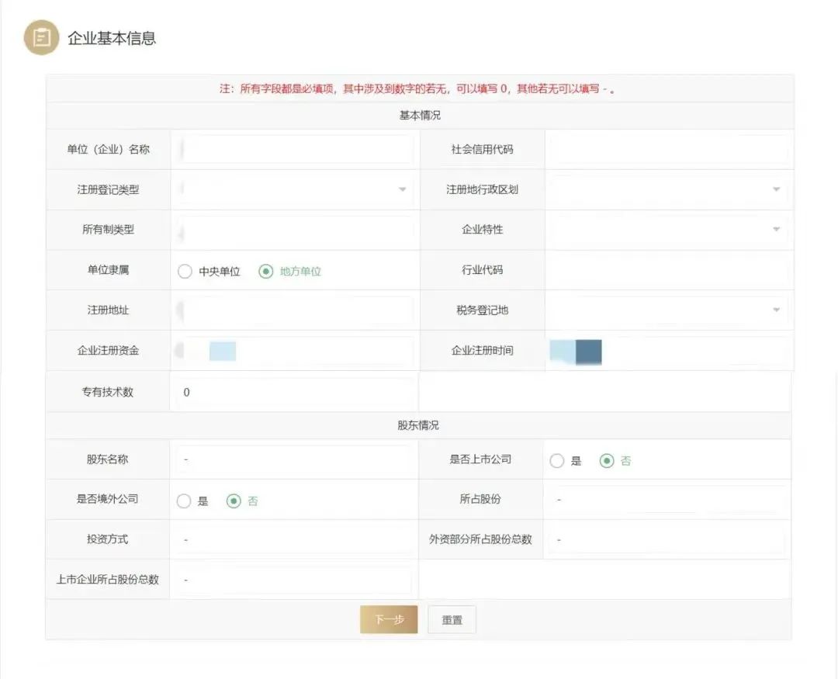Choose 是 for 是否上市公司
Viewport: 838px width, 679px height.
[x=556, y=461]
